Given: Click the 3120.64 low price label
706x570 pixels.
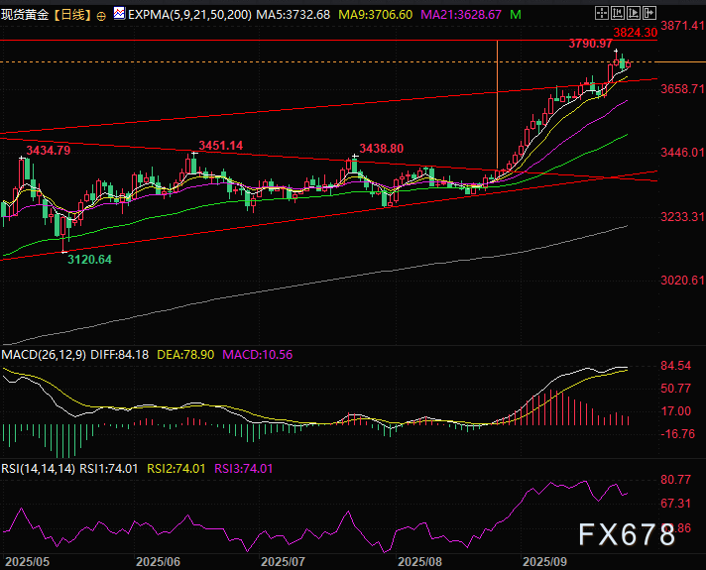Looking at the screenshot, I should tap(89, 258).
